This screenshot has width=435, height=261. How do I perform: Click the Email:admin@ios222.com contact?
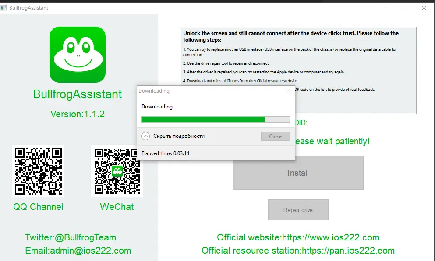pos(78,250)
